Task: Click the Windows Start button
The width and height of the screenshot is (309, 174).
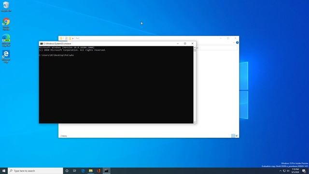Action: [x=4, y=171]
